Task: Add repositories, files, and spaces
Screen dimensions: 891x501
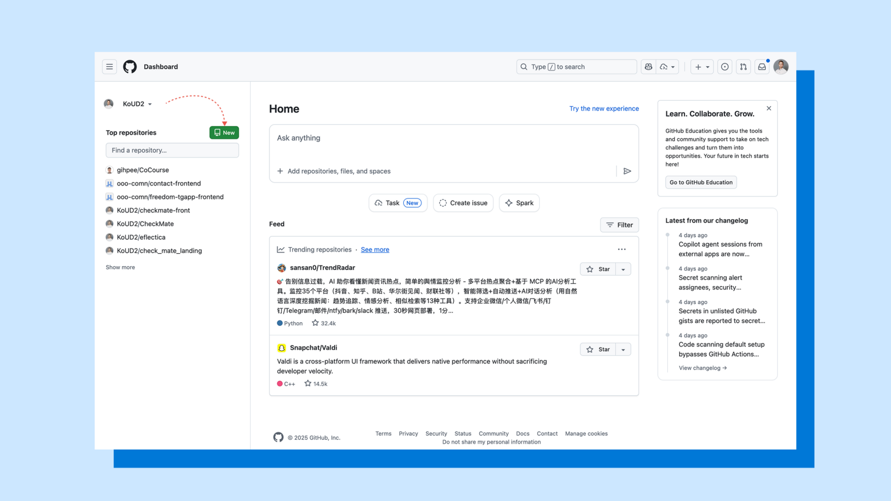Action: coord(334,171)
